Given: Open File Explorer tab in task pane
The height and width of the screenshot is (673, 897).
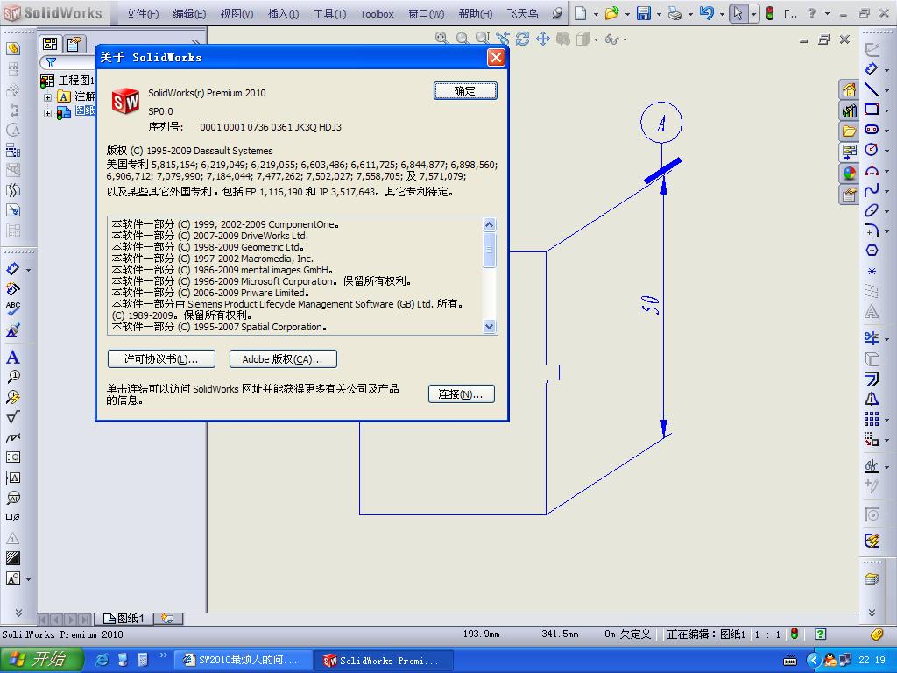Looking at the screenshot, I should [x=850, y=131].
